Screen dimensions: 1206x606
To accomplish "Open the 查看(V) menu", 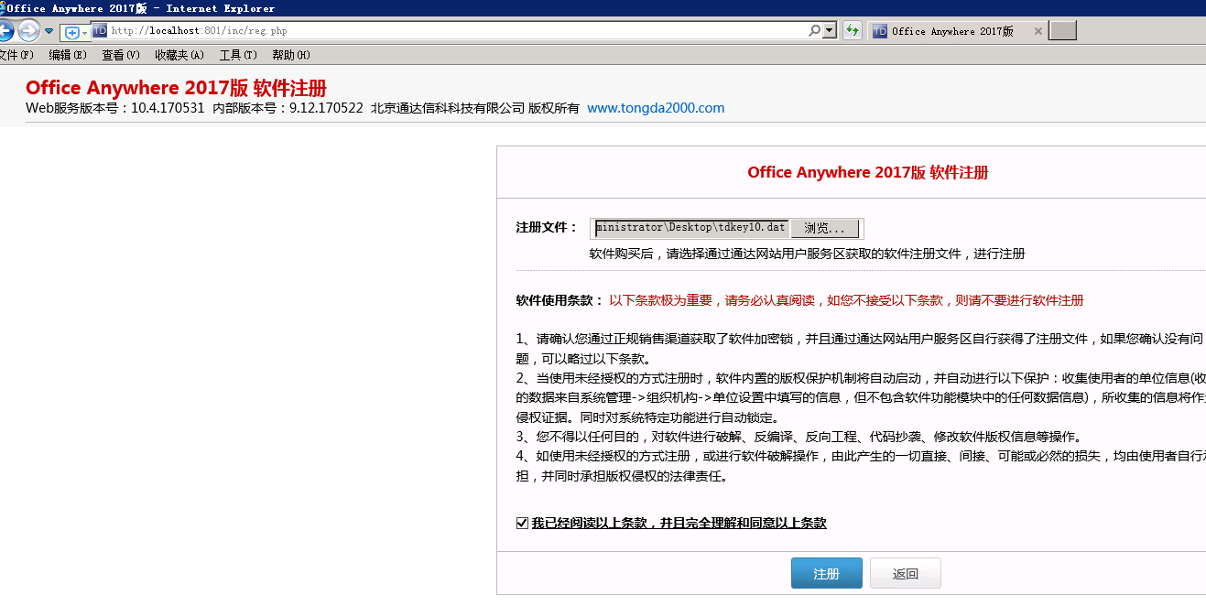I will [x=121, y=55].
